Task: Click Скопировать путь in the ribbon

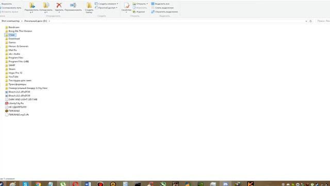Action: (x=11, y=8)
